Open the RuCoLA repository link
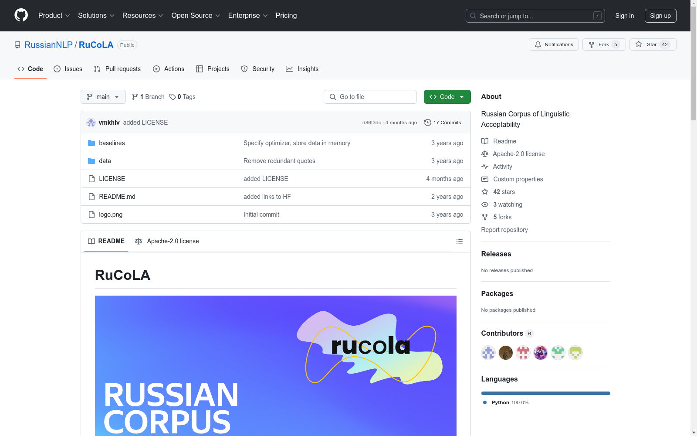Viewport: 697px width, 436px height. [96, 45]
